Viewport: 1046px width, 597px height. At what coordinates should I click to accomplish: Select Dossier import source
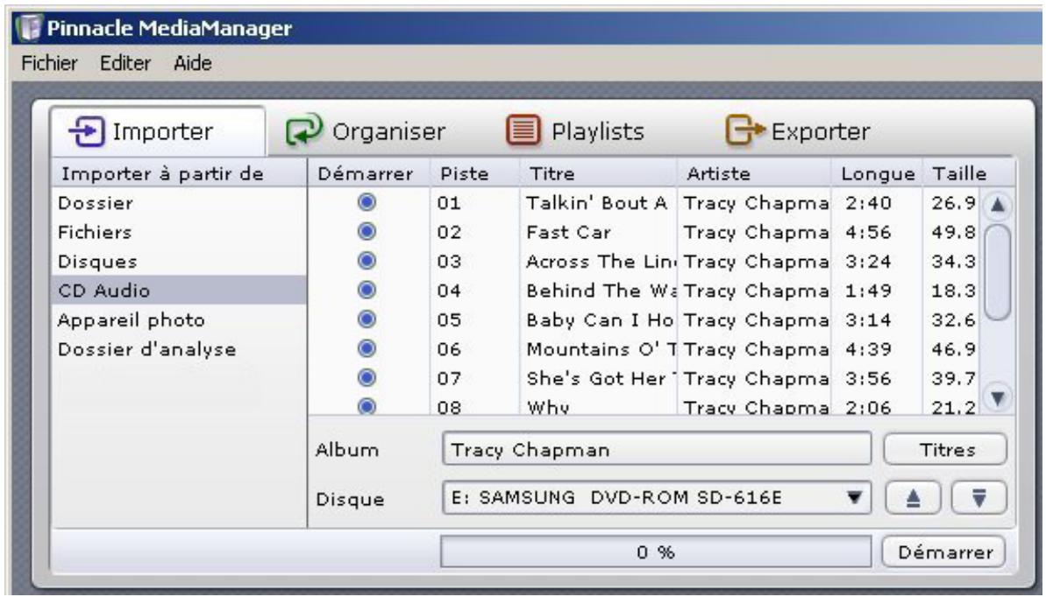tap(178, 202)
